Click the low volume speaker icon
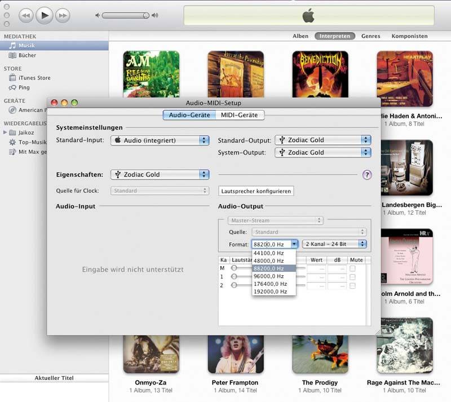Screen dimensions: 451x402 coord(98,15)
